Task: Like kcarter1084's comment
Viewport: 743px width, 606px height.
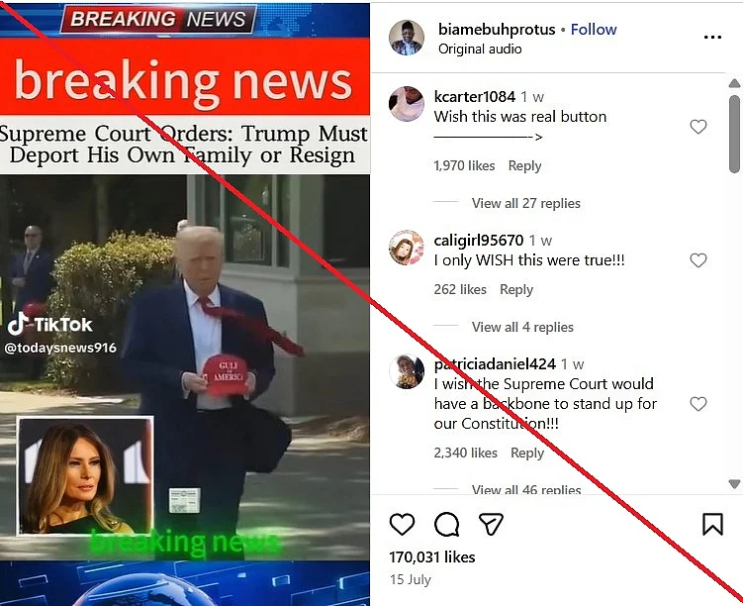Action: point(697,127)
